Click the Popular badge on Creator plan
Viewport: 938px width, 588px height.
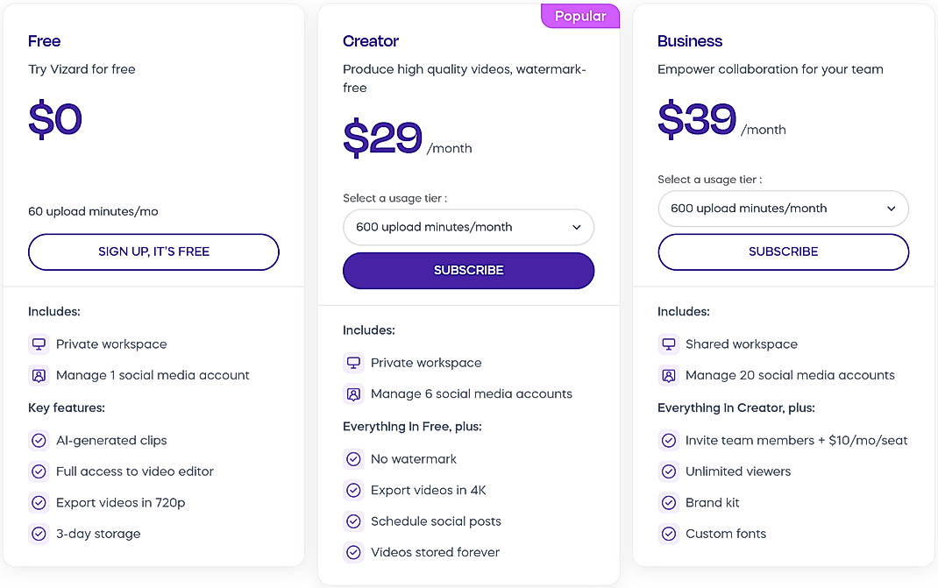click(x=579, y=15)
